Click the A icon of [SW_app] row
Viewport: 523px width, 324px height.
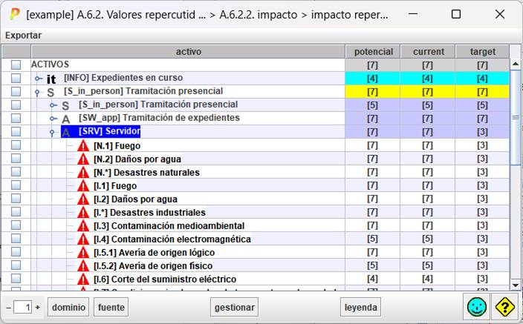[x=65, y=119]
